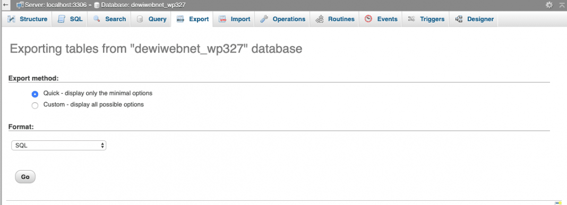
Task: Select Custom export method radio button
Action: (x=35, y=106)
